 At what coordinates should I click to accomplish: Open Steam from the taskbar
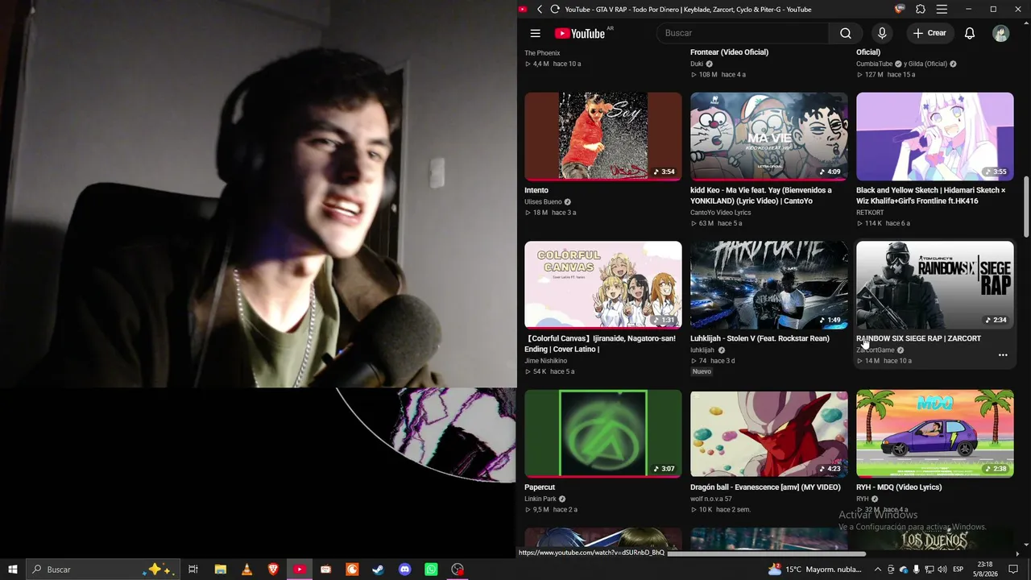point(379,570)
